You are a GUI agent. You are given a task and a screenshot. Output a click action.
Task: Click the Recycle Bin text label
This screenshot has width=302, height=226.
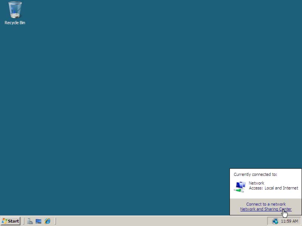(x=15, y=23)
